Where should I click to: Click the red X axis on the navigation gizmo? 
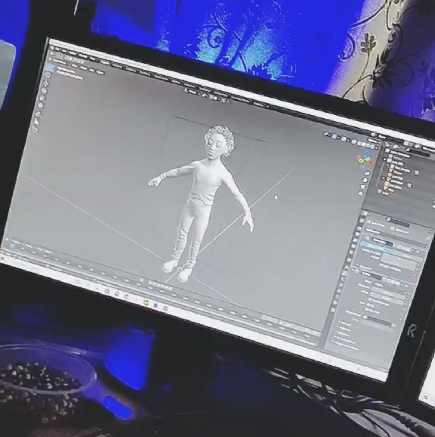coord(371,162)
